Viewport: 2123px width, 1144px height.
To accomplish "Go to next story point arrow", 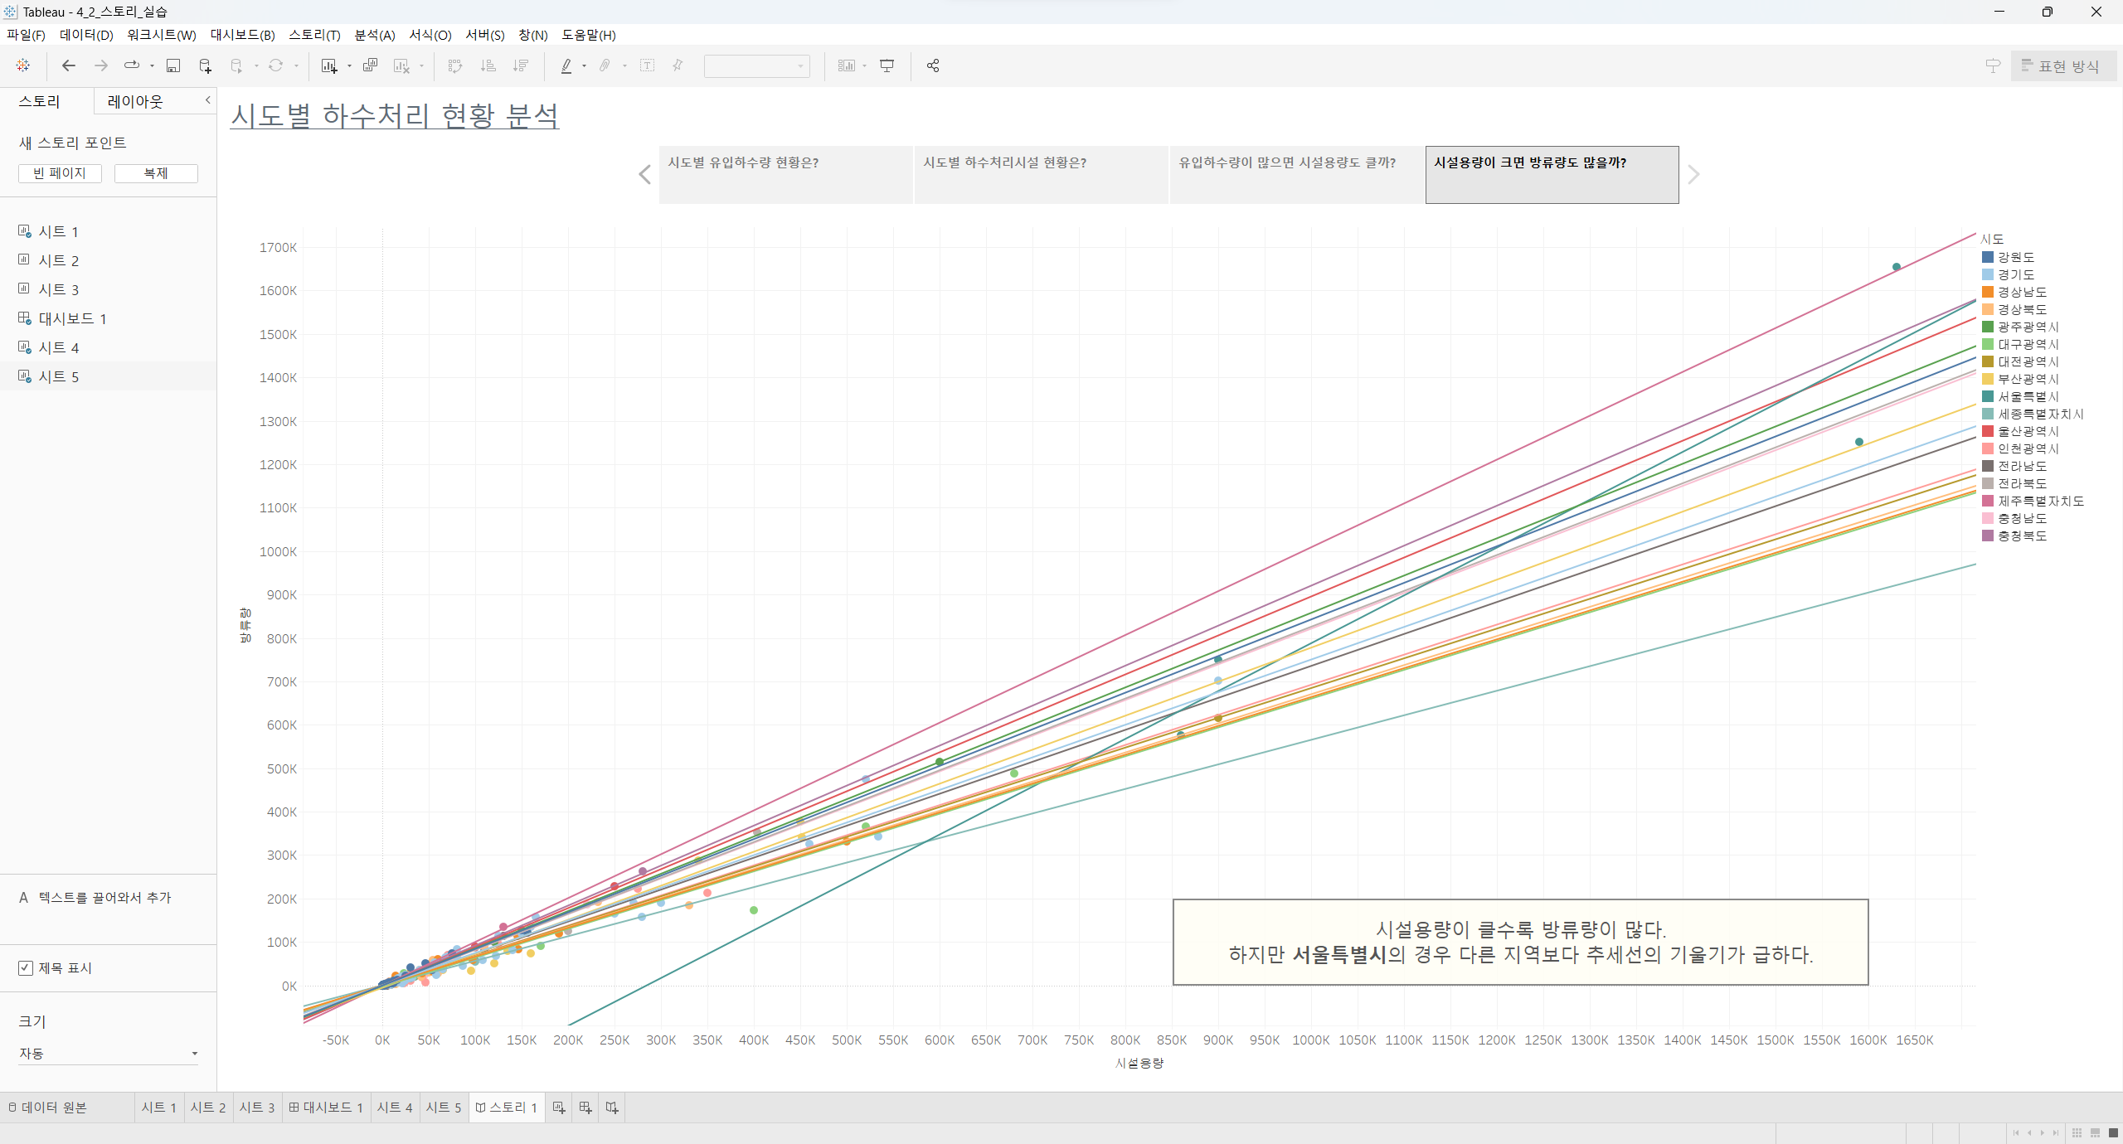I will (1693, 175).
